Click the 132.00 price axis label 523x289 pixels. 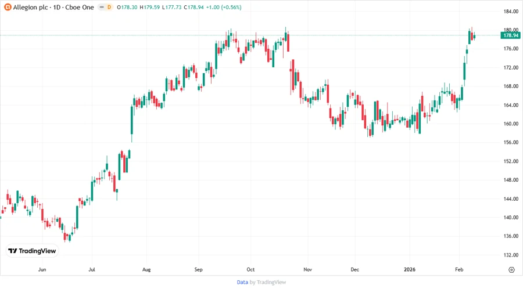point(511,255)
